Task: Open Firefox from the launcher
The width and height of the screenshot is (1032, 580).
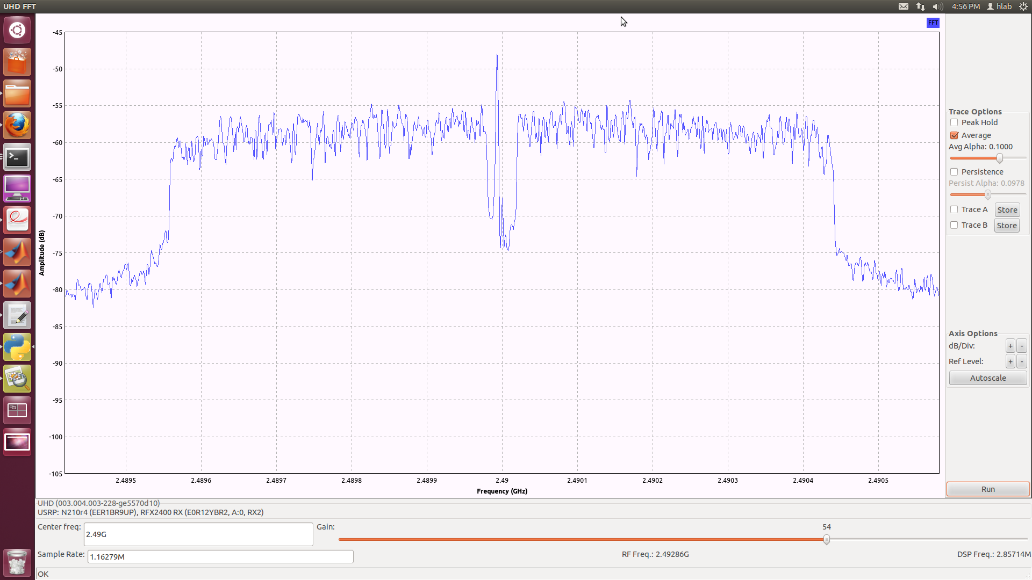Action: pos(17,125)
